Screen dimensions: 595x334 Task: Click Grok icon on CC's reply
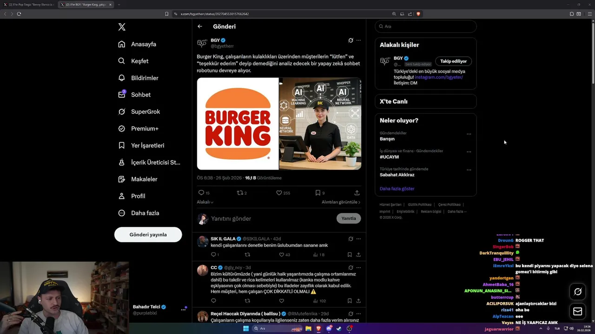coord(350,268)
